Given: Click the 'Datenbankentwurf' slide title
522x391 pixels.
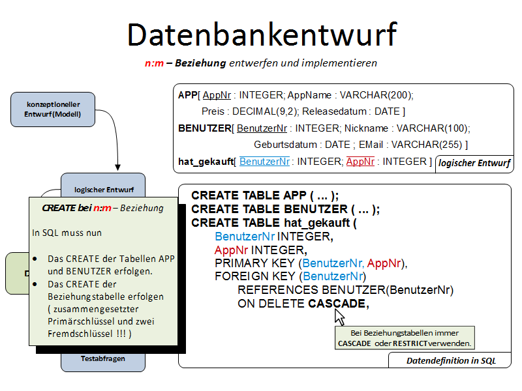Looking at the screenshot, I should click(x=261, y=35).
